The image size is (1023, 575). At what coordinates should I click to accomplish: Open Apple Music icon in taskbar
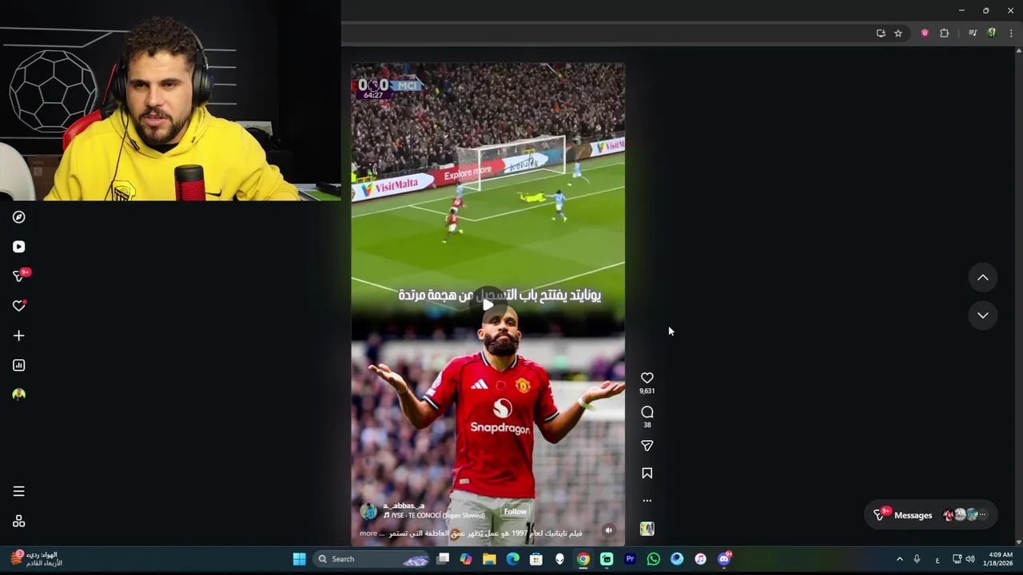[700, 559]
